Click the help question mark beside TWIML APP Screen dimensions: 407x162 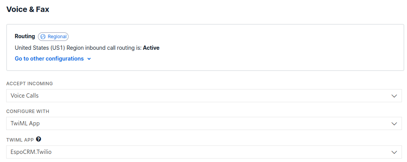(39, 139)
